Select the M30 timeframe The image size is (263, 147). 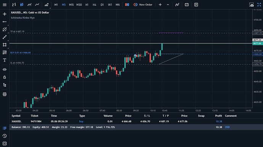tap(79, 5)
